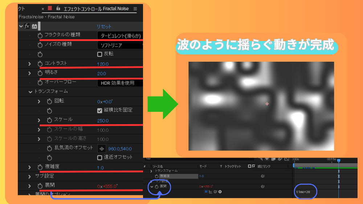Collapse the トランスフォーム group
This screenshot has width=363, height=204.
coord(30,91)
